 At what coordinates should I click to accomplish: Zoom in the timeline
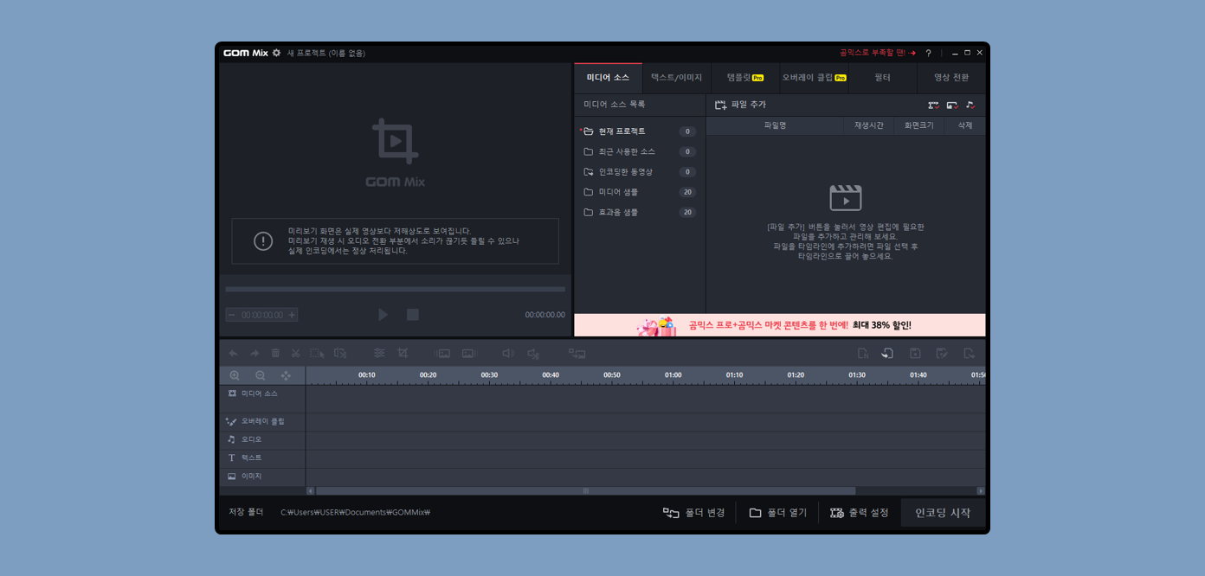(235, 375)
